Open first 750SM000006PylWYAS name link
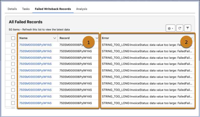 click(36, 45)
